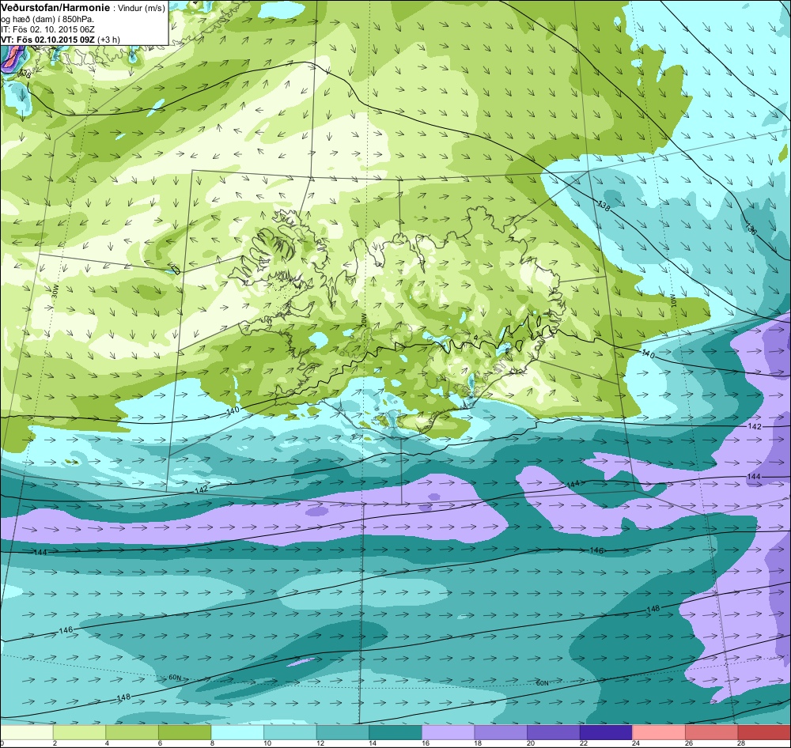Pick the pale cyan 8–10 m/s legend swatch
791x748 pixels.
pyautogui.click(x=237, y=732)
